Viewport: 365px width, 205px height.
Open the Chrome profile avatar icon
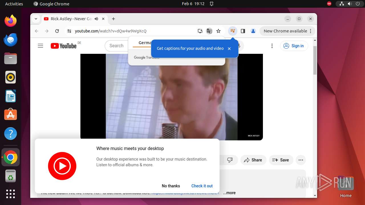(x=253, y=31)
